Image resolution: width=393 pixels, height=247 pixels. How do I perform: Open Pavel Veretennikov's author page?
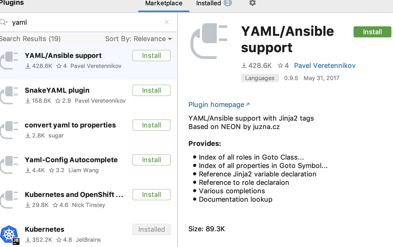point(325,66)
